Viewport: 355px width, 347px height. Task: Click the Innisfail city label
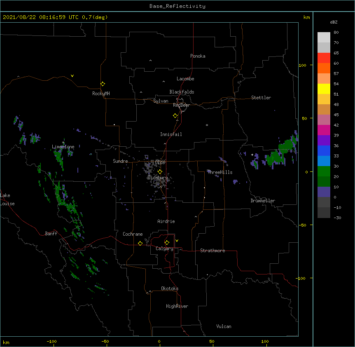(x=171, y=134)
